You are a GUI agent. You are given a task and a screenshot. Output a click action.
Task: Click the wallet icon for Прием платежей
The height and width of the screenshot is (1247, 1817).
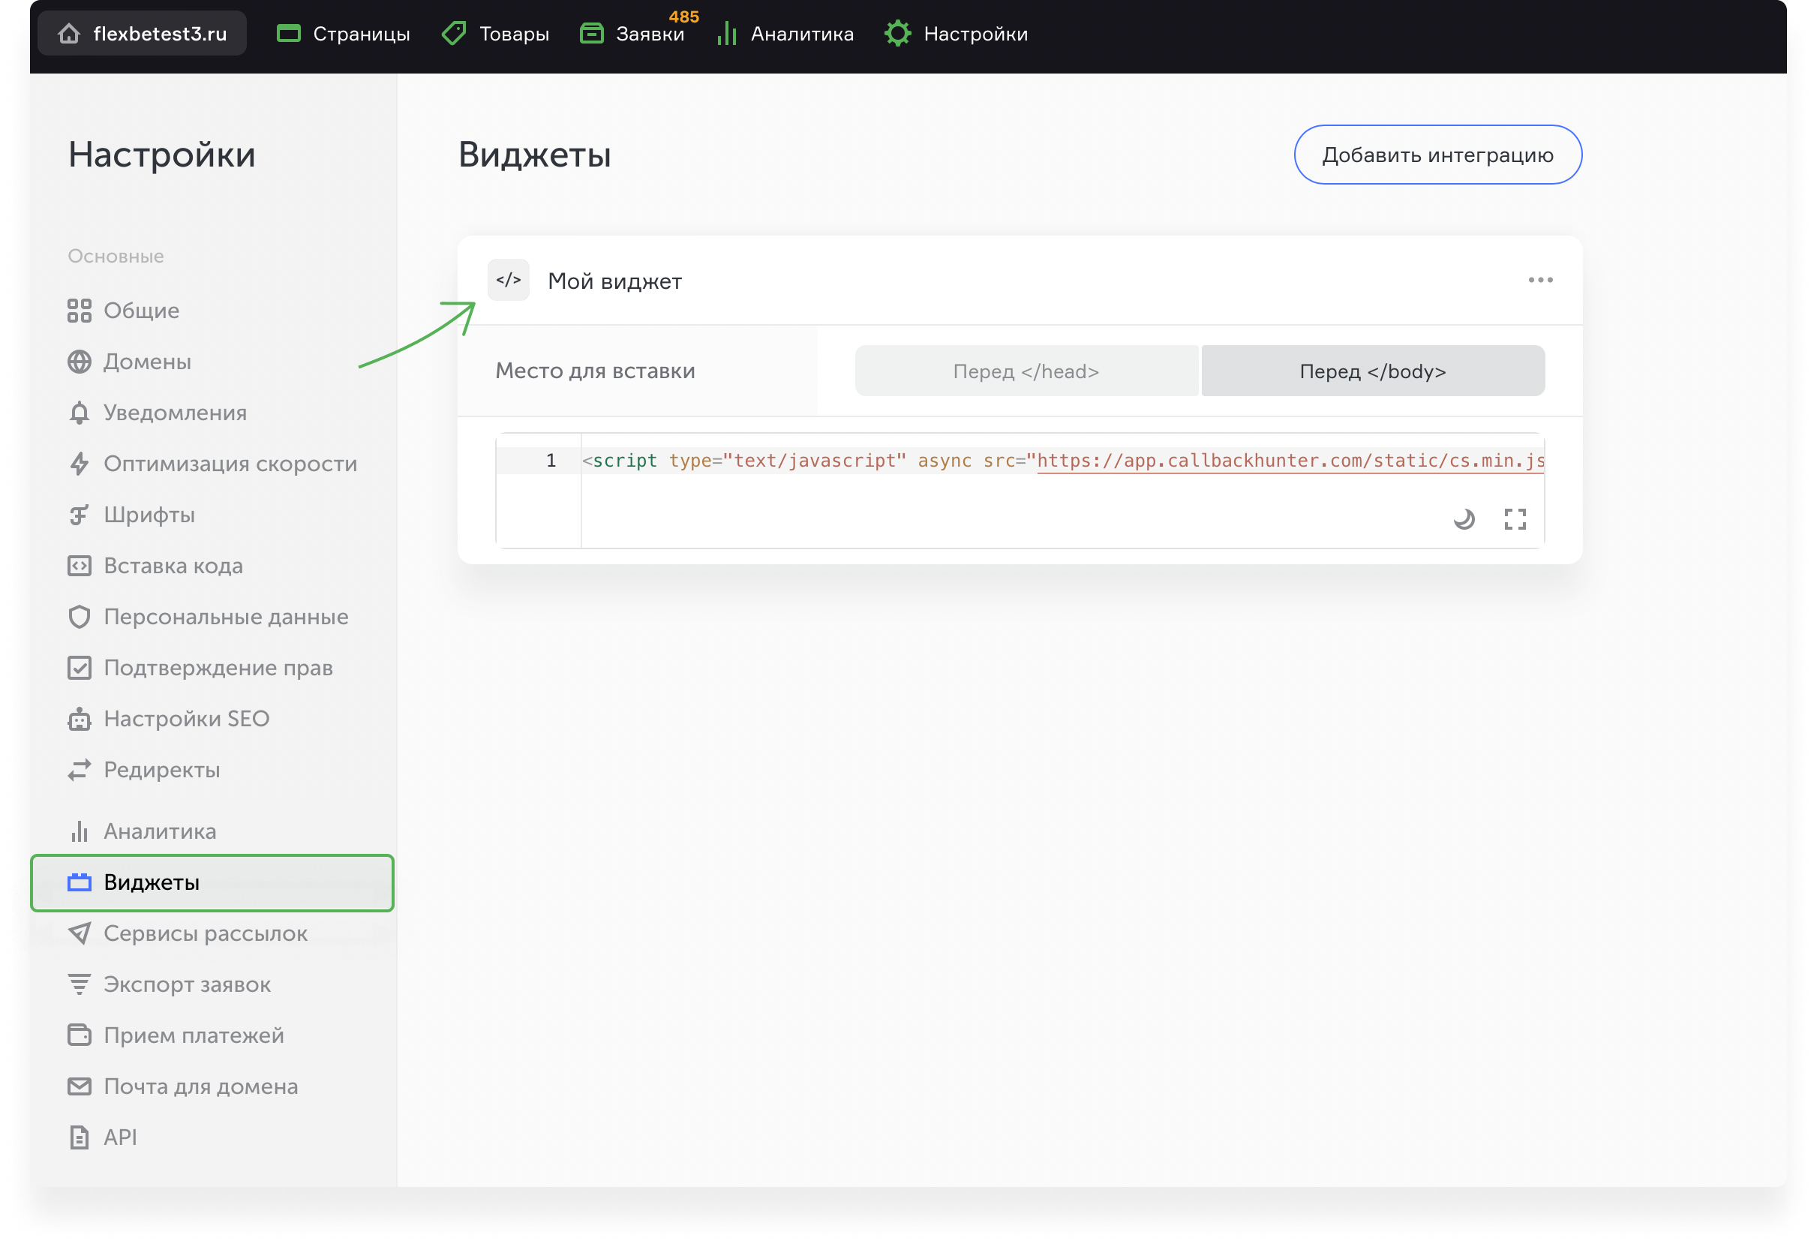click(x=79, y=1035)
